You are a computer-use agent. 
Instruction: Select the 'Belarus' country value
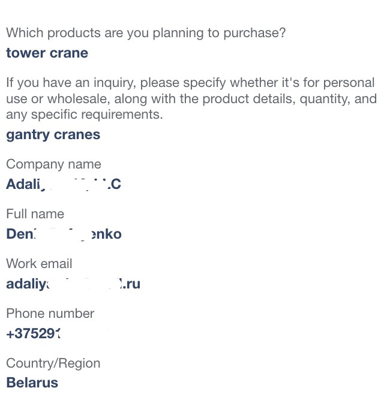pos(32,383)
